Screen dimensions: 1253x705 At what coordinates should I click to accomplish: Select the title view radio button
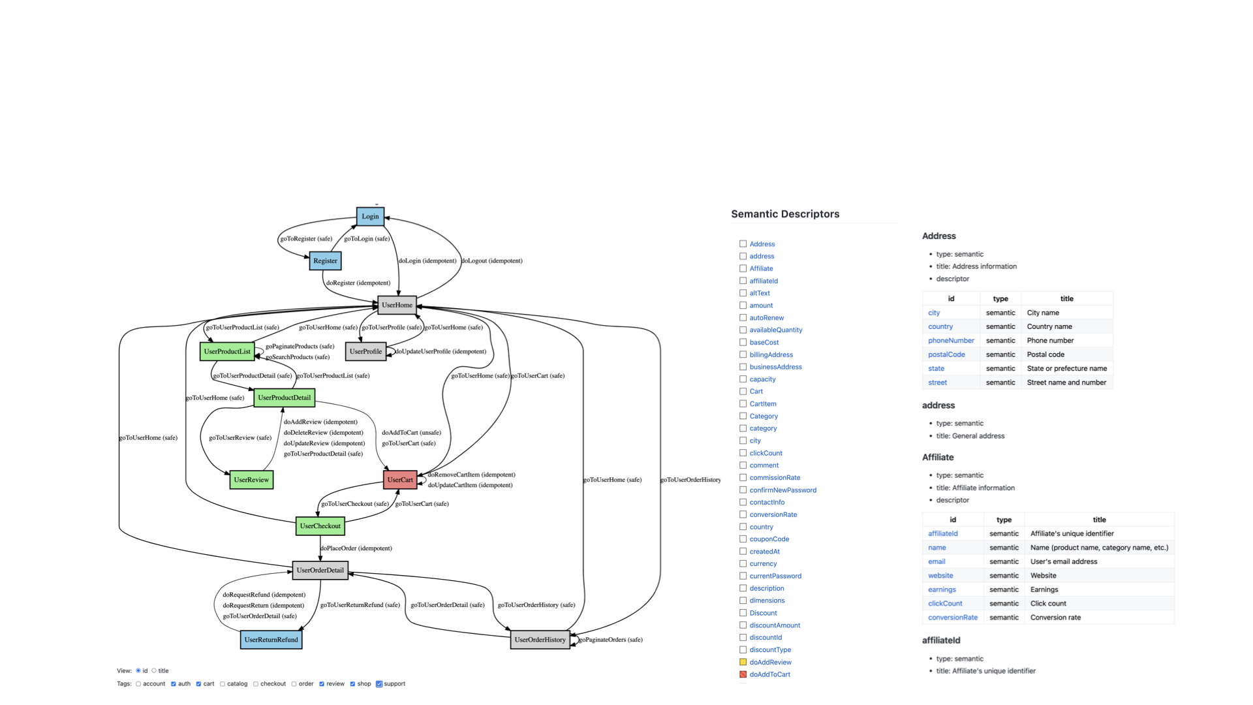click(x=154, y=670)
